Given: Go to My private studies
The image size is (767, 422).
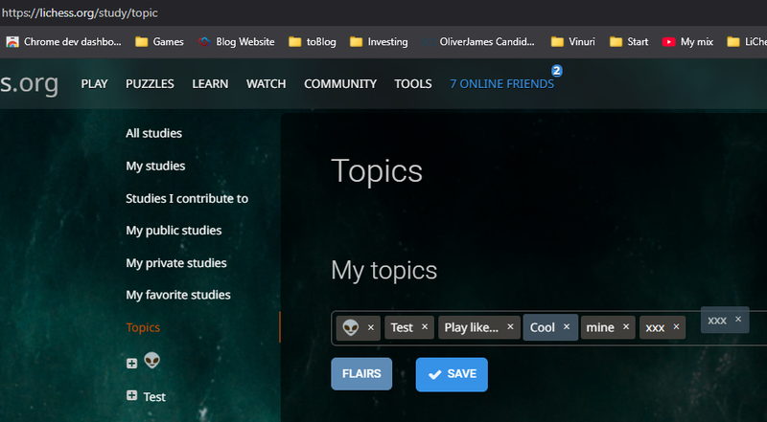Looking at the screenshot, I should (x=176, y=263).
